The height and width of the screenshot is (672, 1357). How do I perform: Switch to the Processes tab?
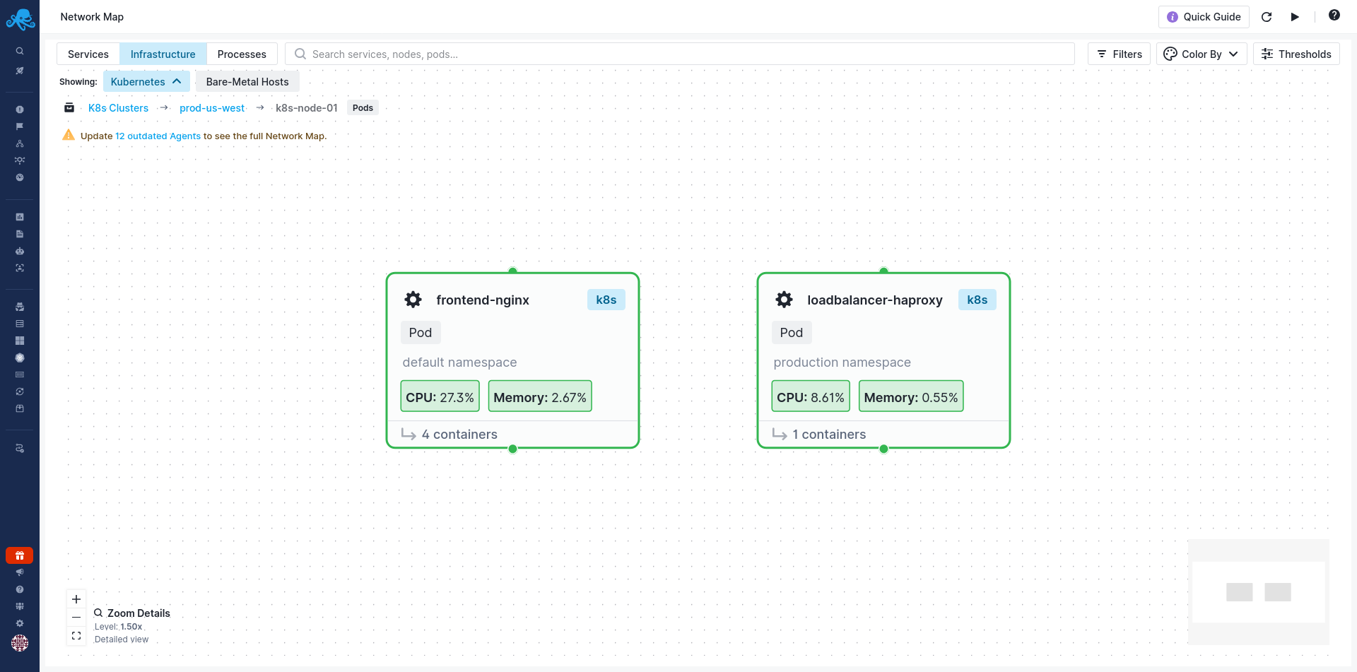click(242, 54)
